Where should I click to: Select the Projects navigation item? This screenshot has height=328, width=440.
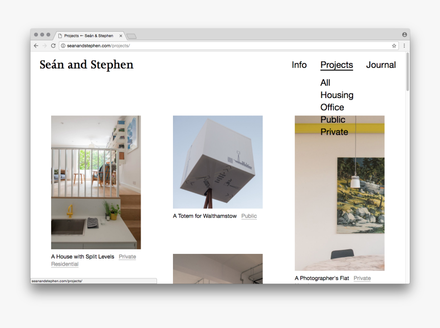click(x=336, y=65)
